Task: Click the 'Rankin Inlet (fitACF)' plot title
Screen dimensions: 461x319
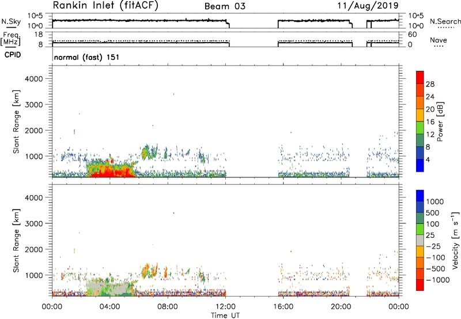Action: [105, 5]
